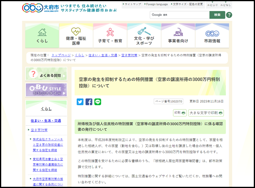
Task: Open Foreign language menu
Action: pos(156,4)
